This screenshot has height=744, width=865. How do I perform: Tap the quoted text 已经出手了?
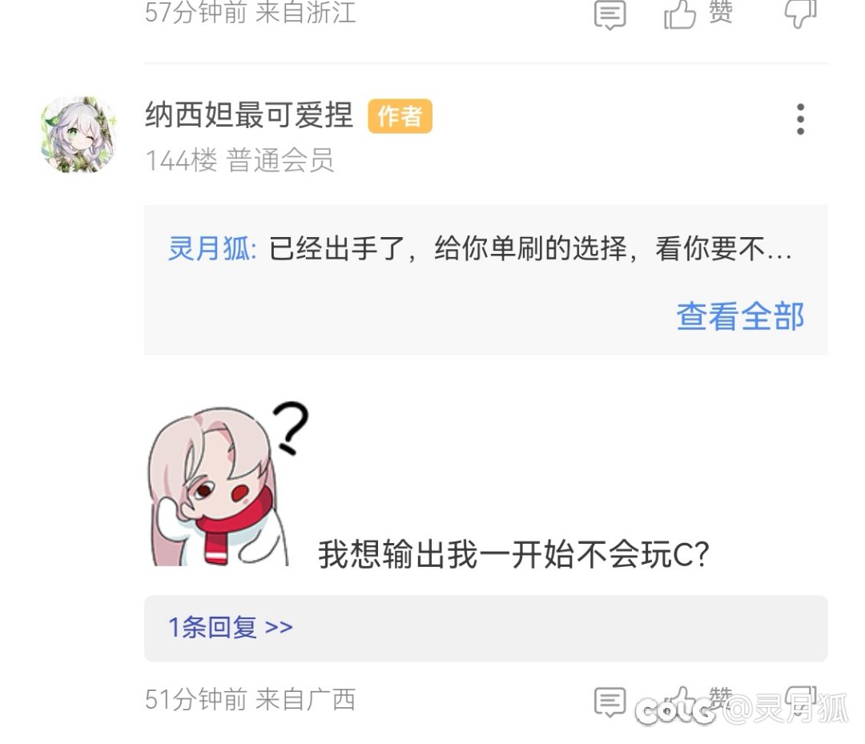337,248
